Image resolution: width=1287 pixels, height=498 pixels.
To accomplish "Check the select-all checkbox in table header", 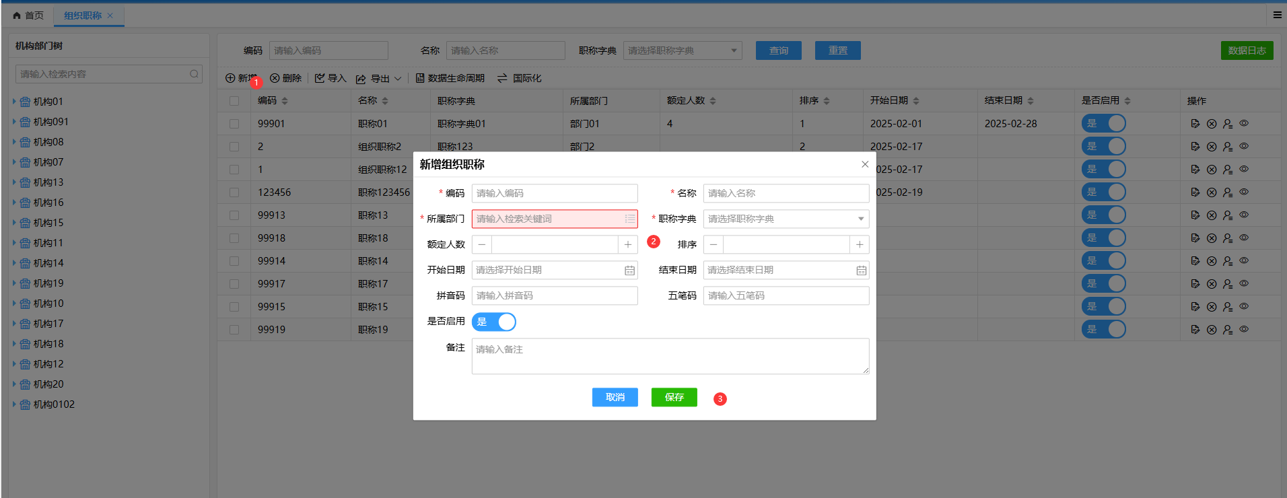I will pos(234,101).
